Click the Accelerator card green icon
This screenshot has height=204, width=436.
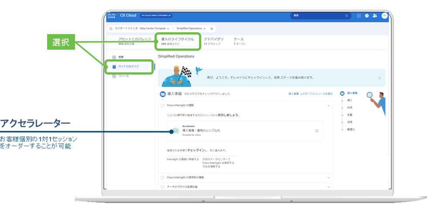click(176, 131)
